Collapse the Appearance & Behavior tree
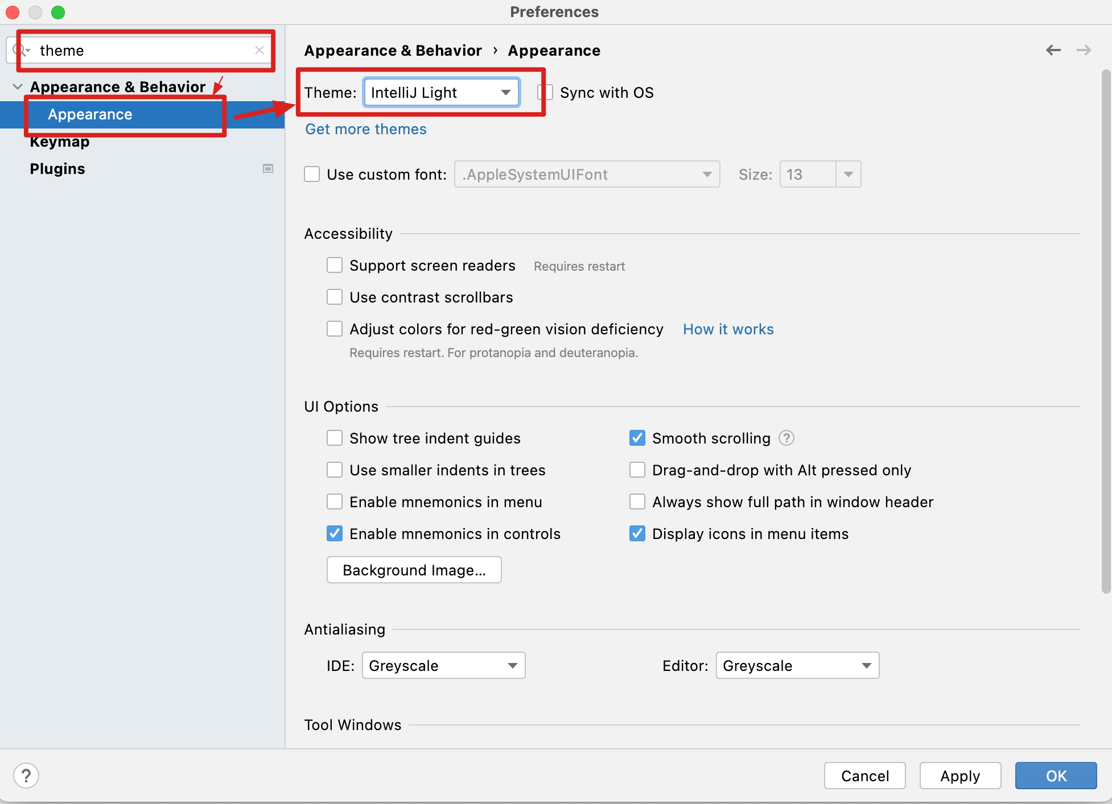 [18, 86]
